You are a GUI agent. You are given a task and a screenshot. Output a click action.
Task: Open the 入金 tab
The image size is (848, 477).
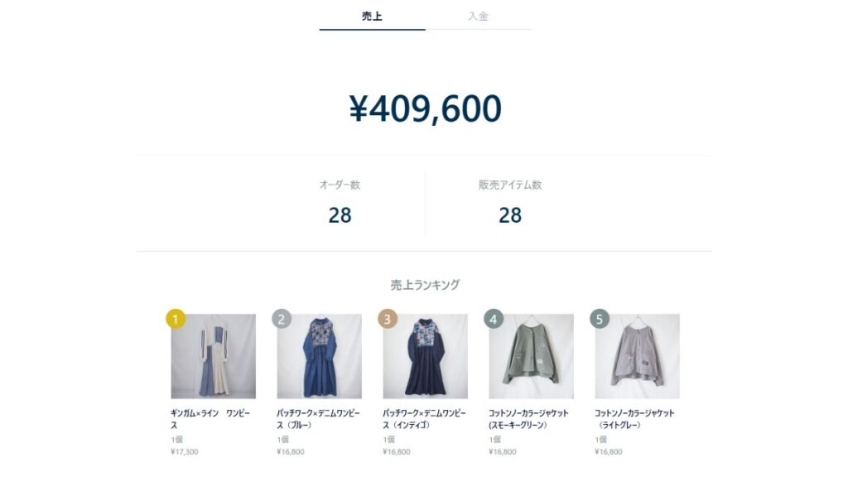(478, 17)
